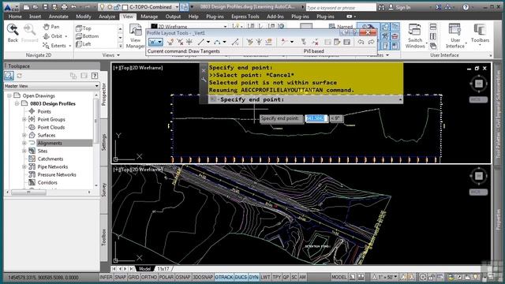
Task: Click the Convert AutoCAD line icon
Action: pos(235,42)
